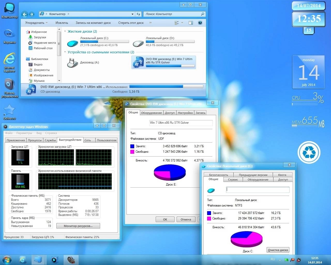Click the Explorer window taskbar button
The width and height of the screenshot is (331, 265).
coord(38,260)
